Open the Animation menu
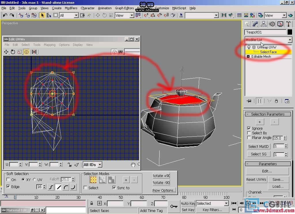The height and width of the screenshot is (214, 295). tap(105, 8)
